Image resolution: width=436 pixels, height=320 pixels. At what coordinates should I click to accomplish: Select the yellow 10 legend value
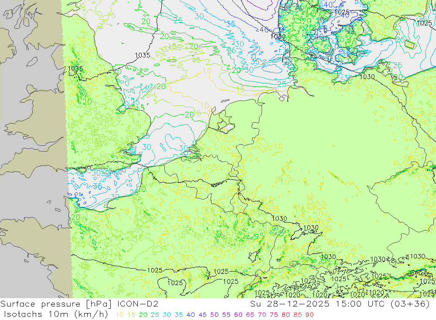[x=119, y=315]
